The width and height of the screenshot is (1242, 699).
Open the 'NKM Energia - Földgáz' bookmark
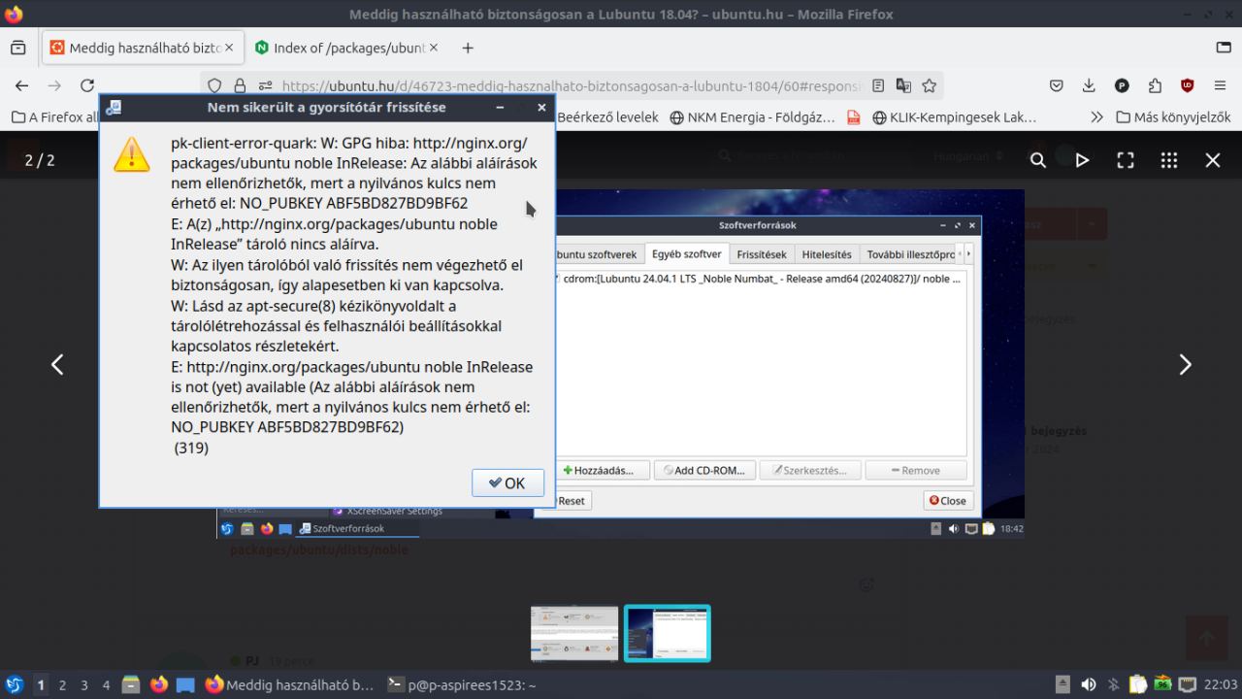[752, 117]
